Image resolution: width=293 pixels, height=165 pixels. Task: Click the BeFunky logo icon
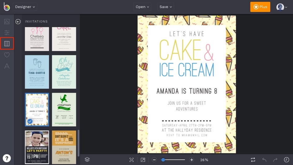tap(7, 7)
